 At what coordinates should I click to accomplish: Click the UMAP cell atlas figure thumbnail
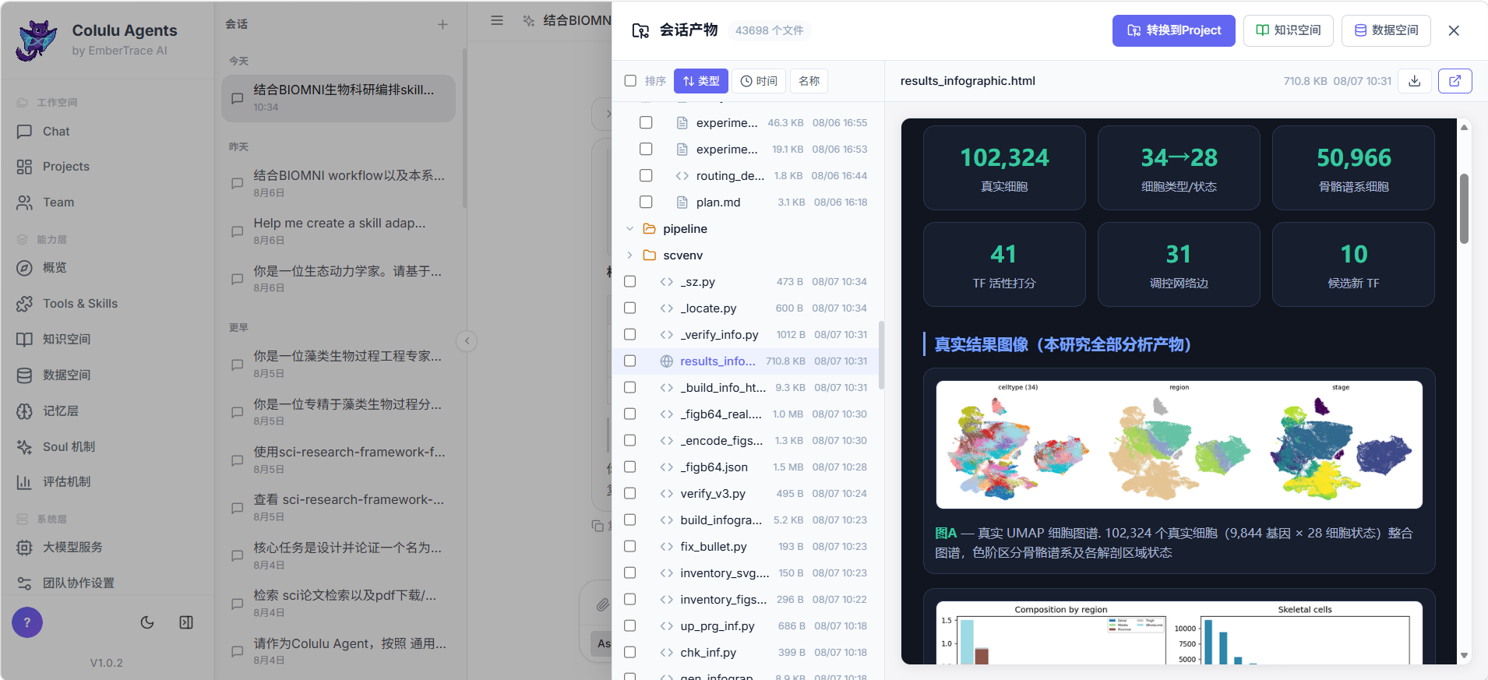(x=1179, y=445)
